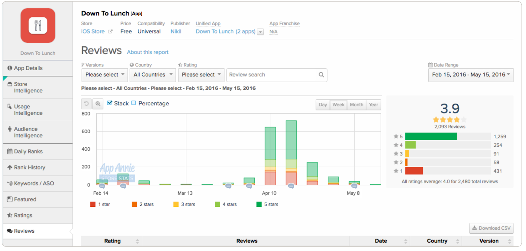Enable the Percentage checkbox
This screenshot has height=251, width=526.
pyautogui.click(x=133, y=103)
